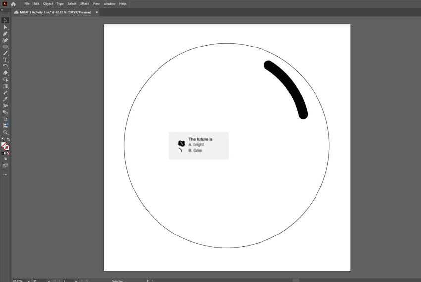Choose the Ellipse tool
Image resolution: width=421 pixels, height=282 pixels.
click(5, 47)
